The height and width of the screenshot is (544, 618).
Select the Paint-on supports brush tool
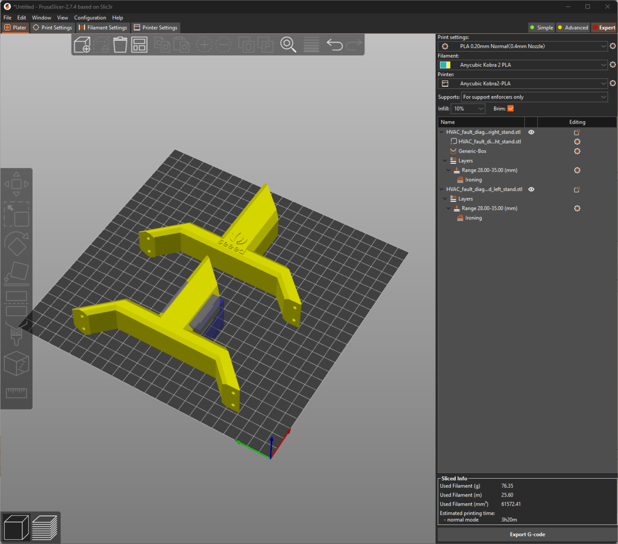(x=16, y=333)
